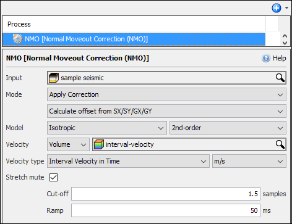Viewport: 292px width, 224px height.
Task: Open the arrow menu beside the add icon
Action: 286,8
